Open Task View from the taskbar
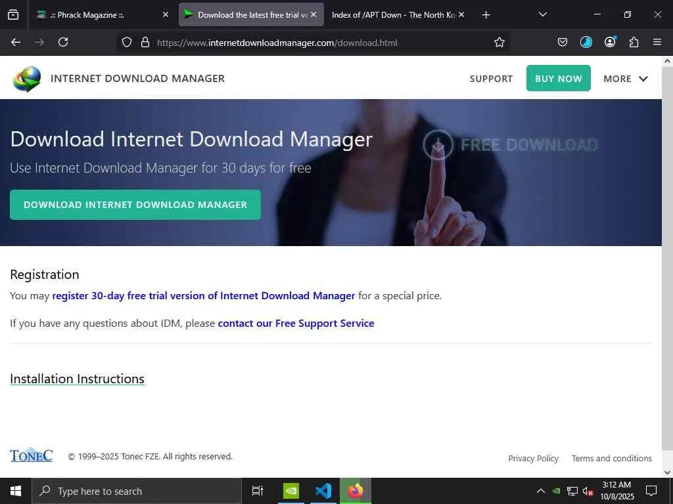This screenshot has height=504, width=673. click(258, 491)
